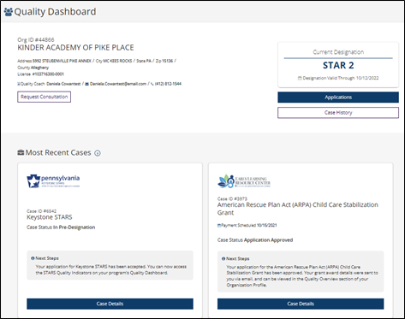Click Case ID #6542 text
This screenshot has height=319, width=405.
tap(41, 211)
